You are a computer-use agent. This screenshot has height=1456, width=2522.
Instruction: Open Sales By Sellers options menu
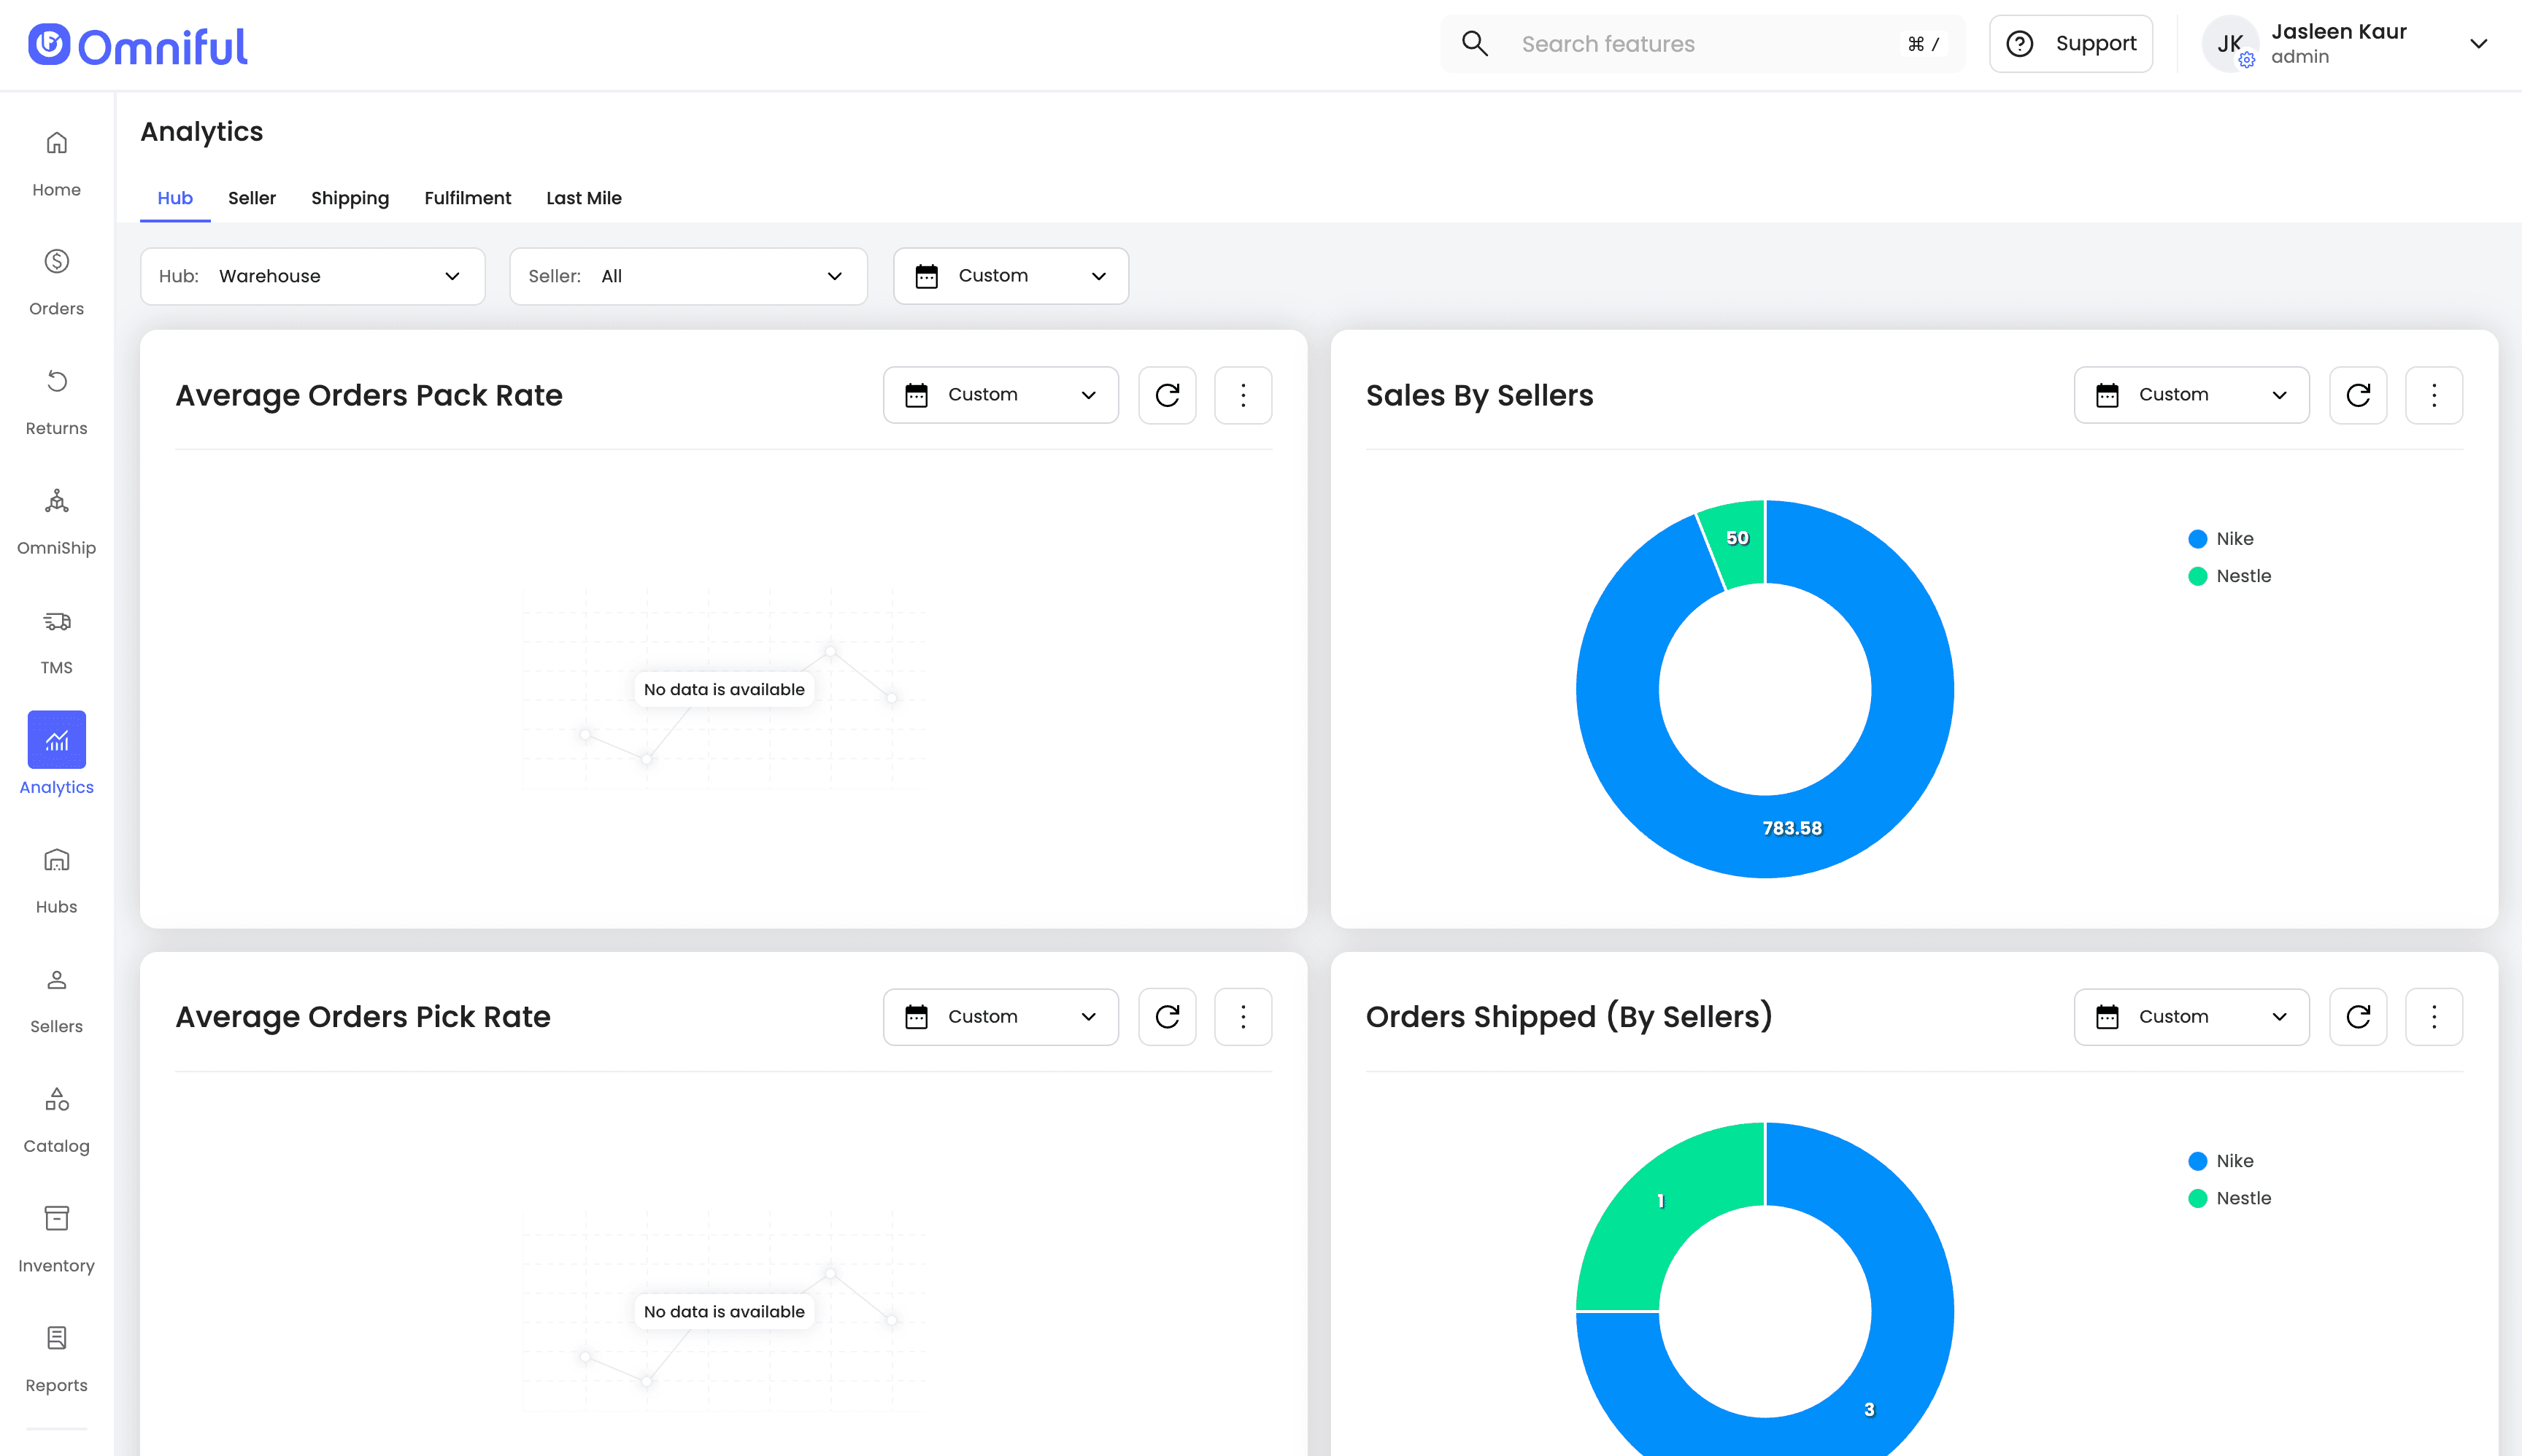pos(2434,395)
